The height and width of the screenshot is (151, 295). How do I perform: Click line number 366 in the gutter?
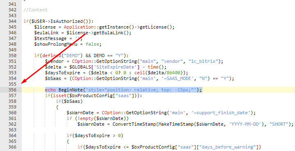click(12, 147)
